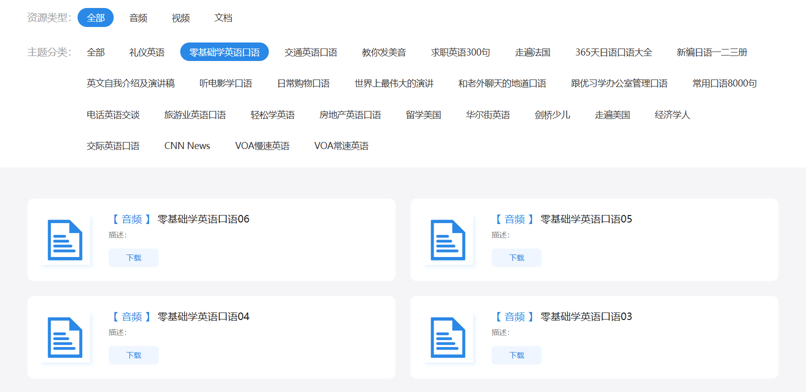Download 零基础学英语口语05 audio
Screen dimensions: 806x392
click(517, 257)
